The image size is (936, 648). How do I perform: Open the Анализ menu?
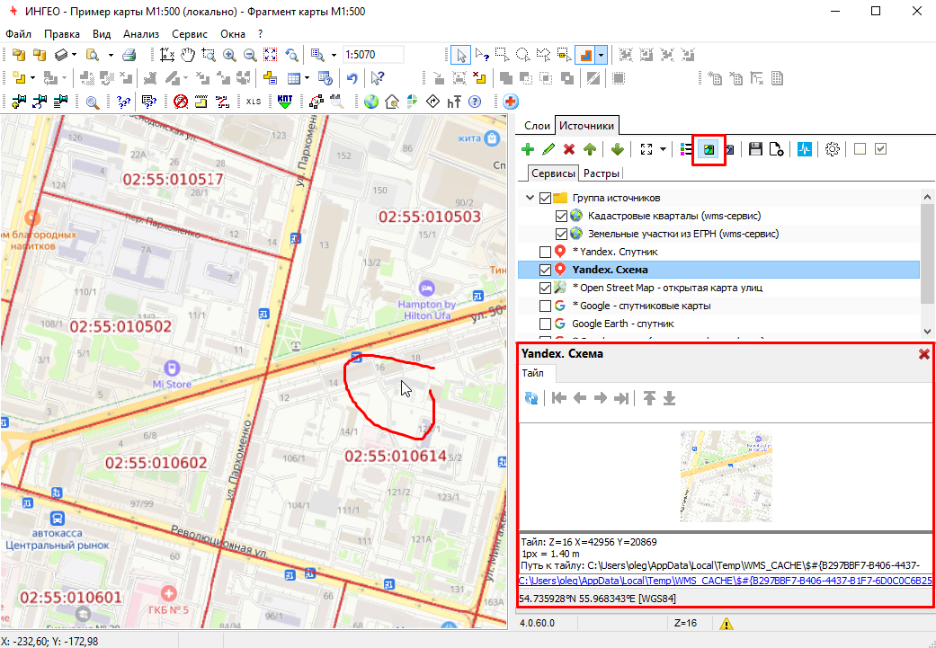tap(141, 34)
